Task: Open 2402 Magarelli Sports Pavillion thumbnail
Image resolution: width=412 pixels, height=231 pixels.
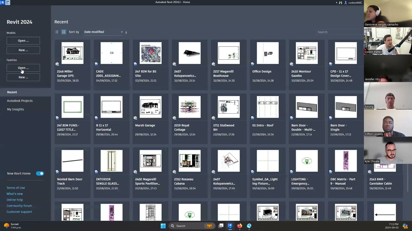Action: pyautogui.click(x=151, y=161)
